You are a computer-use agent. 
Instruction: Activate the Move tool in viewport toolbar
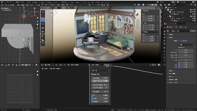[43, 20]
